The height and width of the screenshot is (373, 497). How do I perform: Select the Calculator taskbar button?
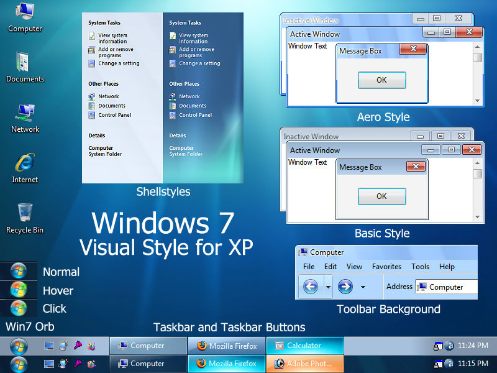(x=304, y=345)
